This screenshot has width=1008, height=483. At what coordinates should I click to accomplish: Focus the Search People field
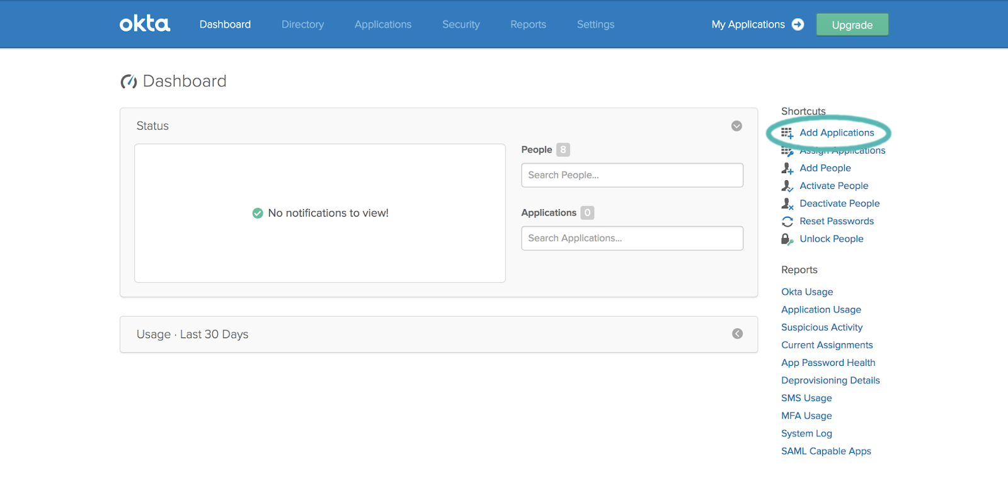coord(632,175)
